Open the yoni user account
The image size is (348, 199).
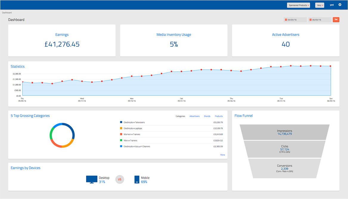pos(332,5)
